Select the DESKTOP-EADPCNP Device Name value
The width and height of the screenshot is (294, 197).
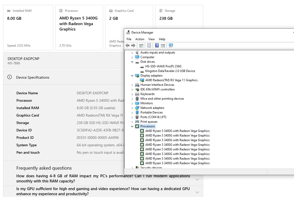(92, 93)
